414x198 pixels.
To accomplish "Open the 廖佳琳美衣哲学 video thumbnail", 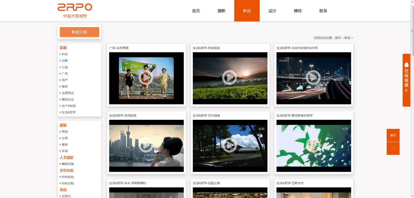I will [x=313, y=145].
